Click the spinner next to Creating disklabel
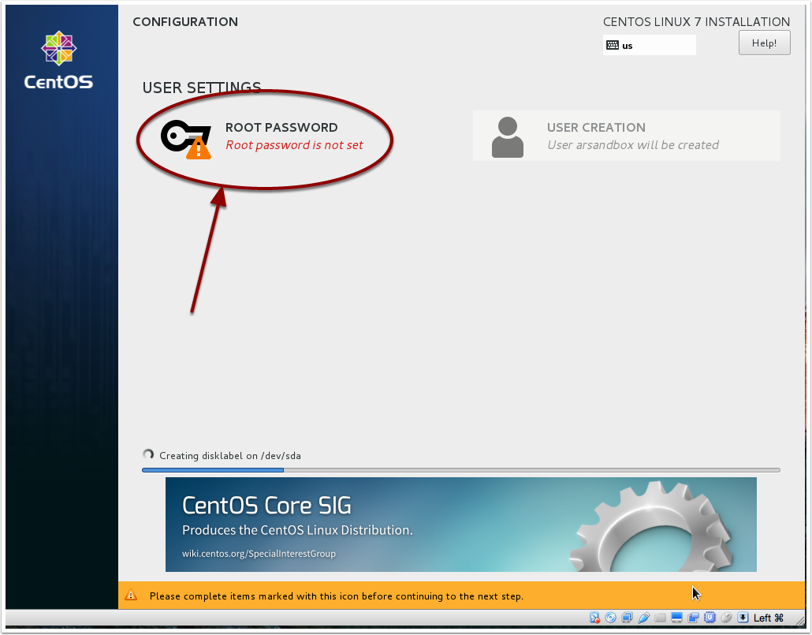The width and height of the screenshot is (812, 635). coord(148,454)
